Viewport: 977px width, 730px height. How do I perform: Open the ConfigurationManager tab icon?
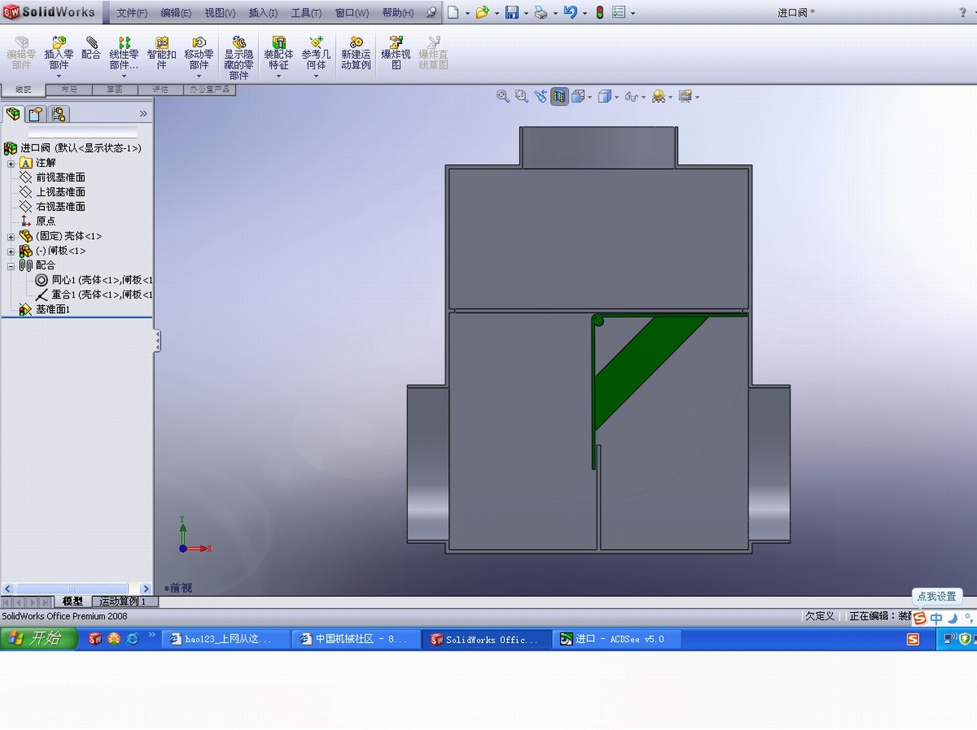[x=59, y=114]
